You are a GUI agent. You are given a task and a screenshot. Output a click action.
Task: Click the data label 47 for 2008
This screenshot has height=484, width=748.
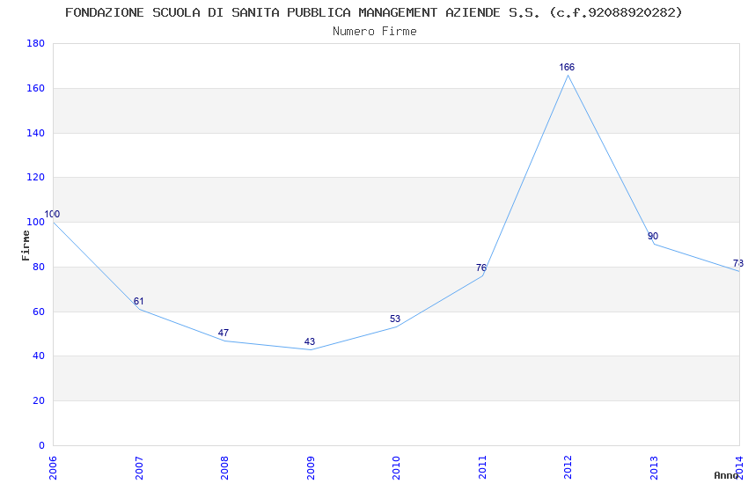pos(224,333)
